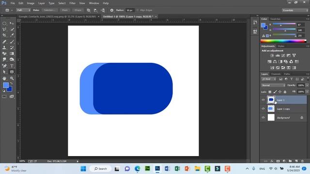Image resolution: width=310 pixels, height=174 pixels.
Task: Select the Elliptical Marquee tool
Action: 4,24
